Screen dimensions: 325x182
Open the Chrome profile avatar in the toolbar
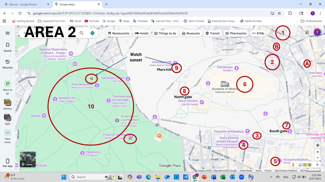[313, 13]
